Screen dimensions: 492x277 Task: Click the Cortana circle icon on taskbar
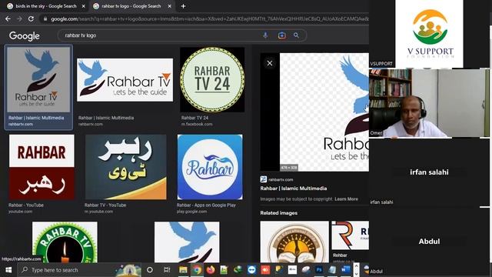coord(150,270)
